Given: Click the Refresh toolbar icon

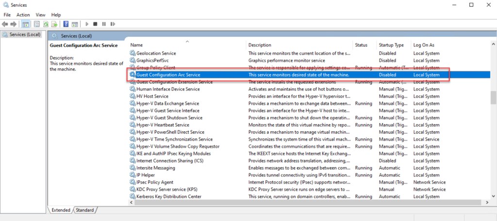Looking at the screenshot, I should pyautogui.click(x=46, y=24).
